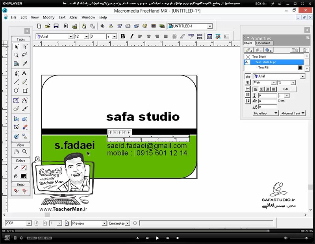Image resolution: width=315 pixels, height=244 pixels.
Task: Select the Ellipse tool
Action: tap(16, 90)
